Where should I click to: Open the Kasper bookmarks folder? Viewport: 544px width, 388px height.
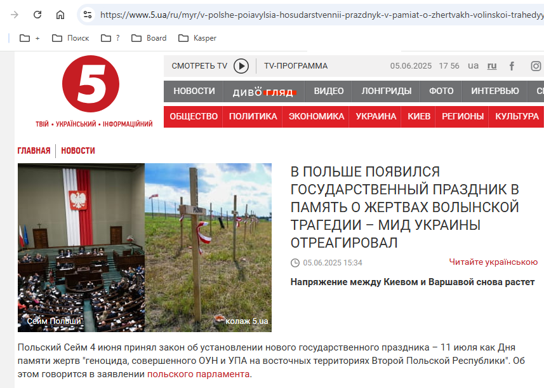197,38
